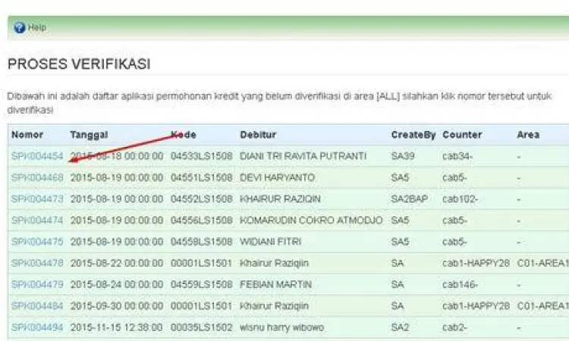The image size is (569, 341).
Task: Click kode 04556LS1508
Action: pyautogui.click(x=201, y=221)
